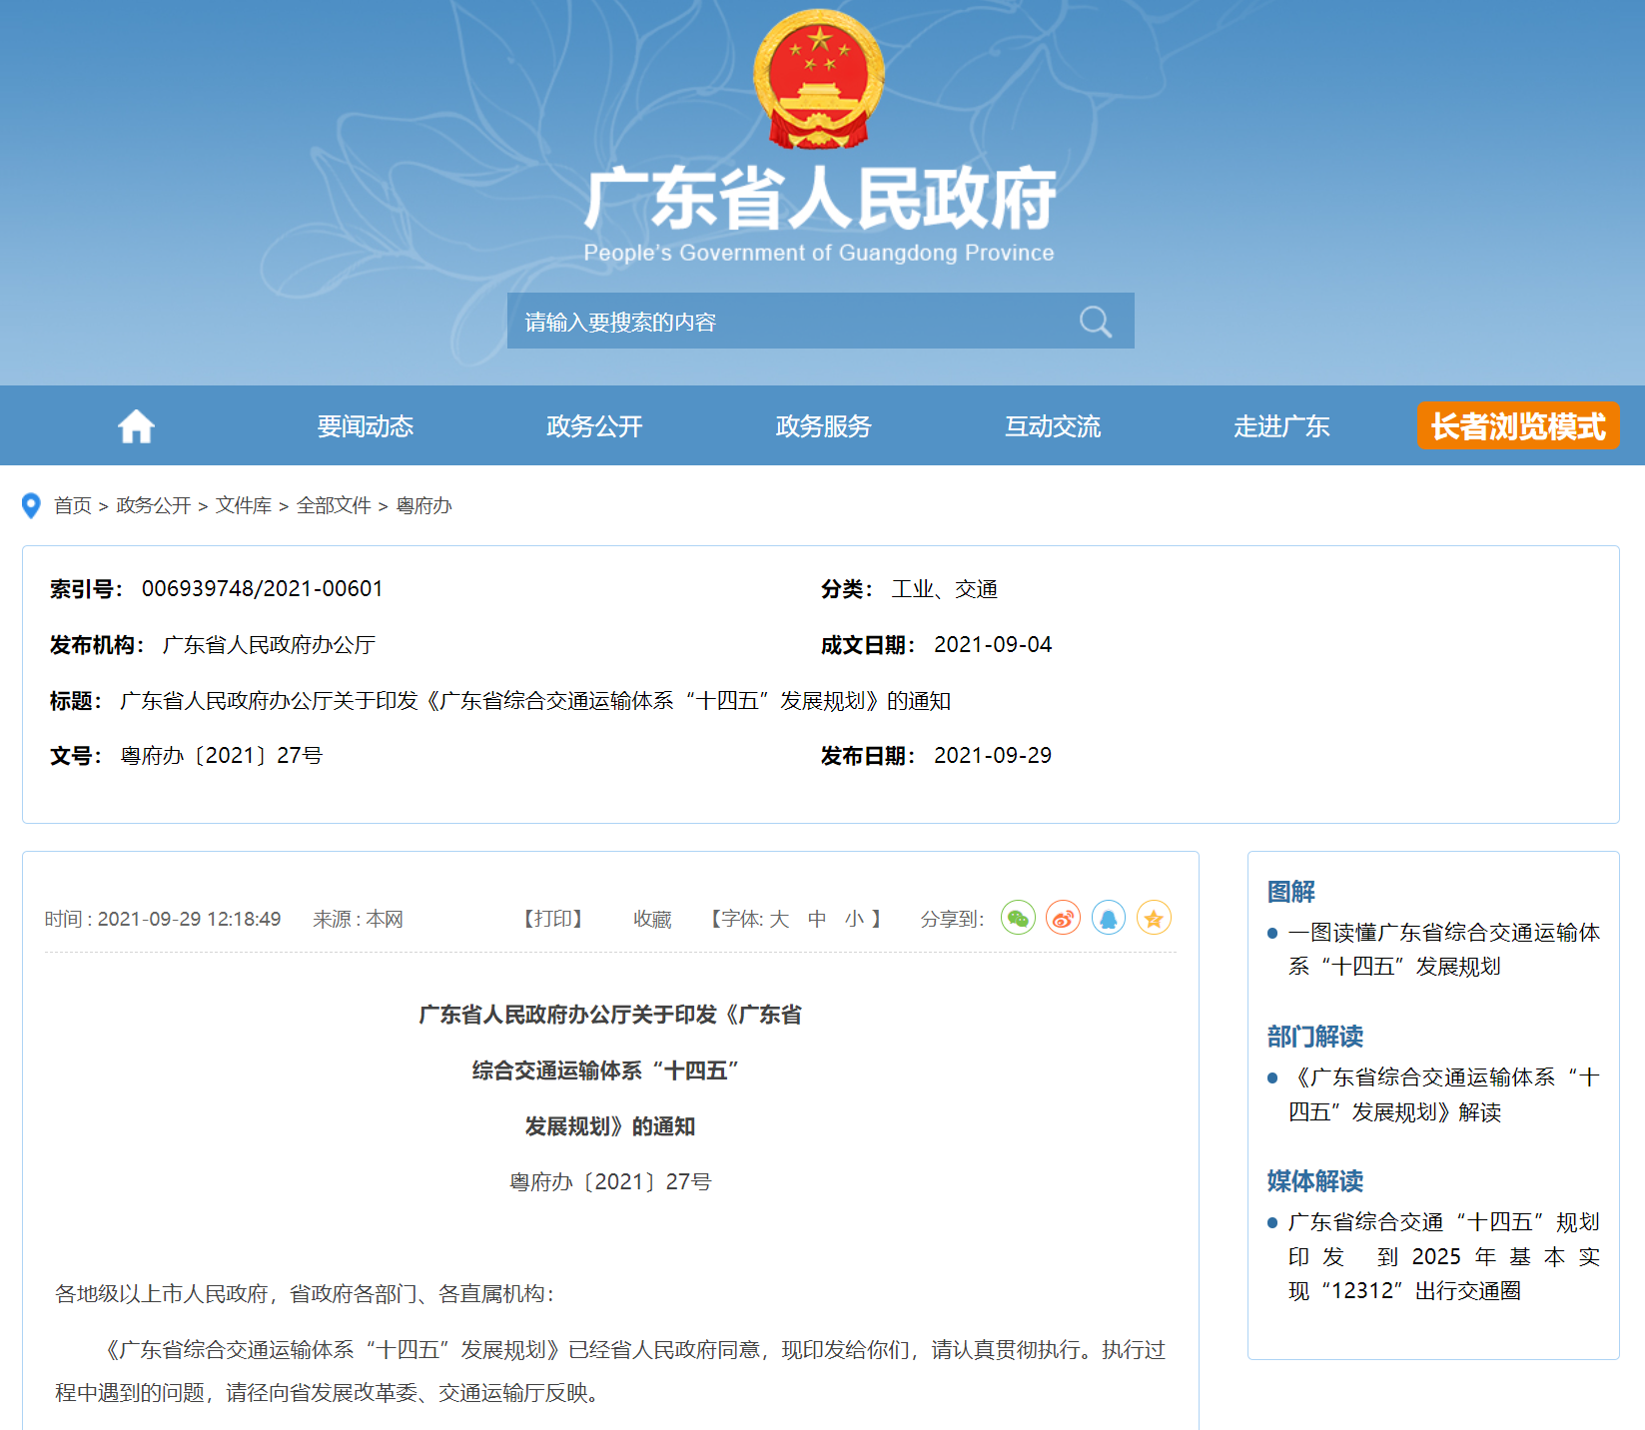Click the search magnifier icon
1645x1430 pixels.
(1095, 322)
